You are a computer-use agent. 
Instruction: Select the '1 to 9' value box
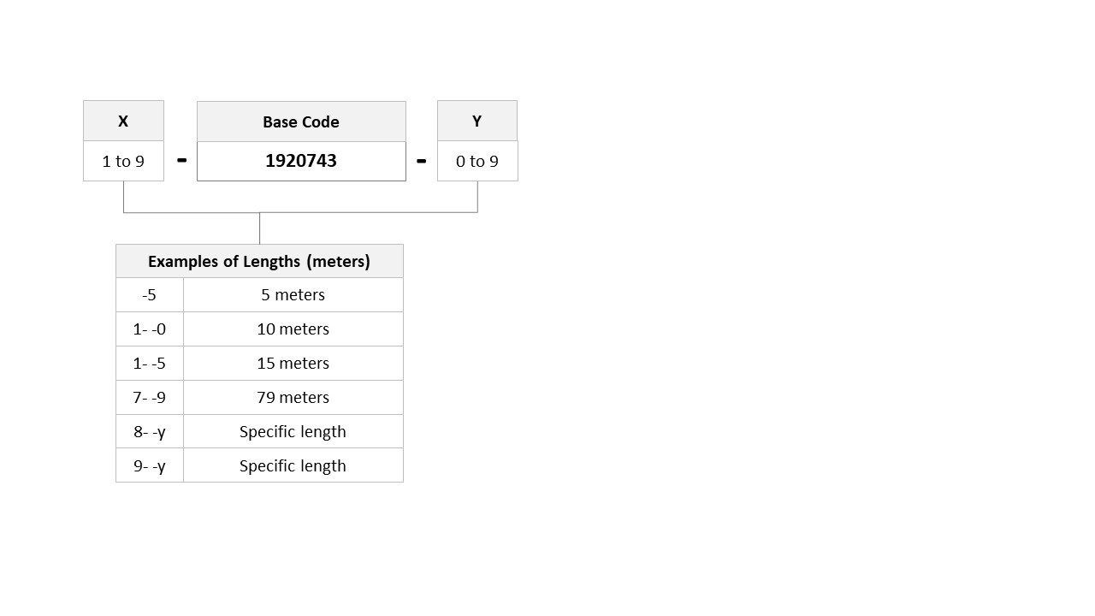123,161
